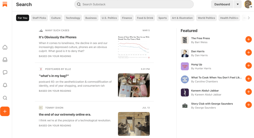Open The Free Press publication logo

coord(185,40)
